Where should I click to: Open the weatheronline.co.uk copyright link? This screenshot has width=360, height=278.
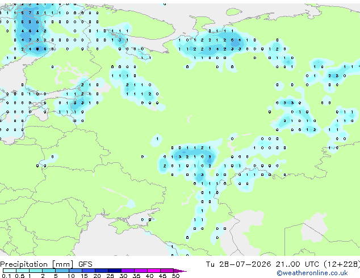click(312, 273)
